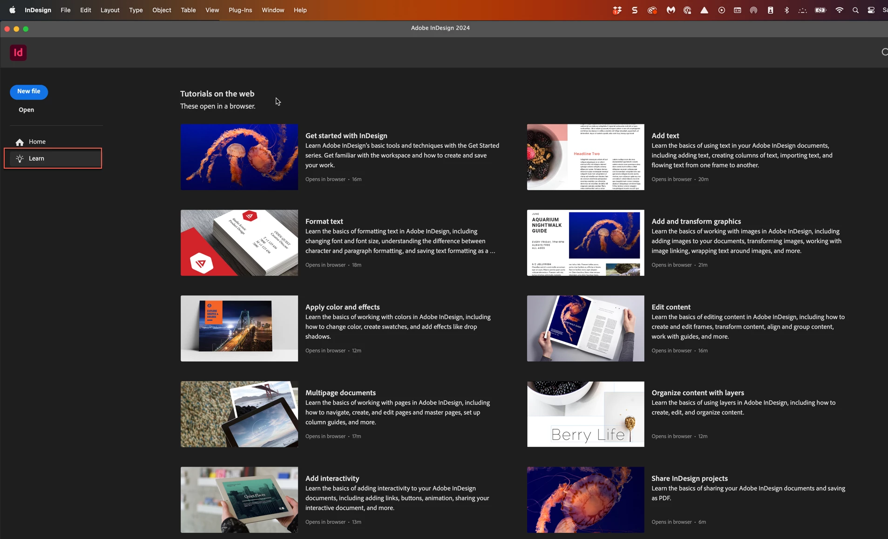Open the Format text tutorial title

point(324,221)
